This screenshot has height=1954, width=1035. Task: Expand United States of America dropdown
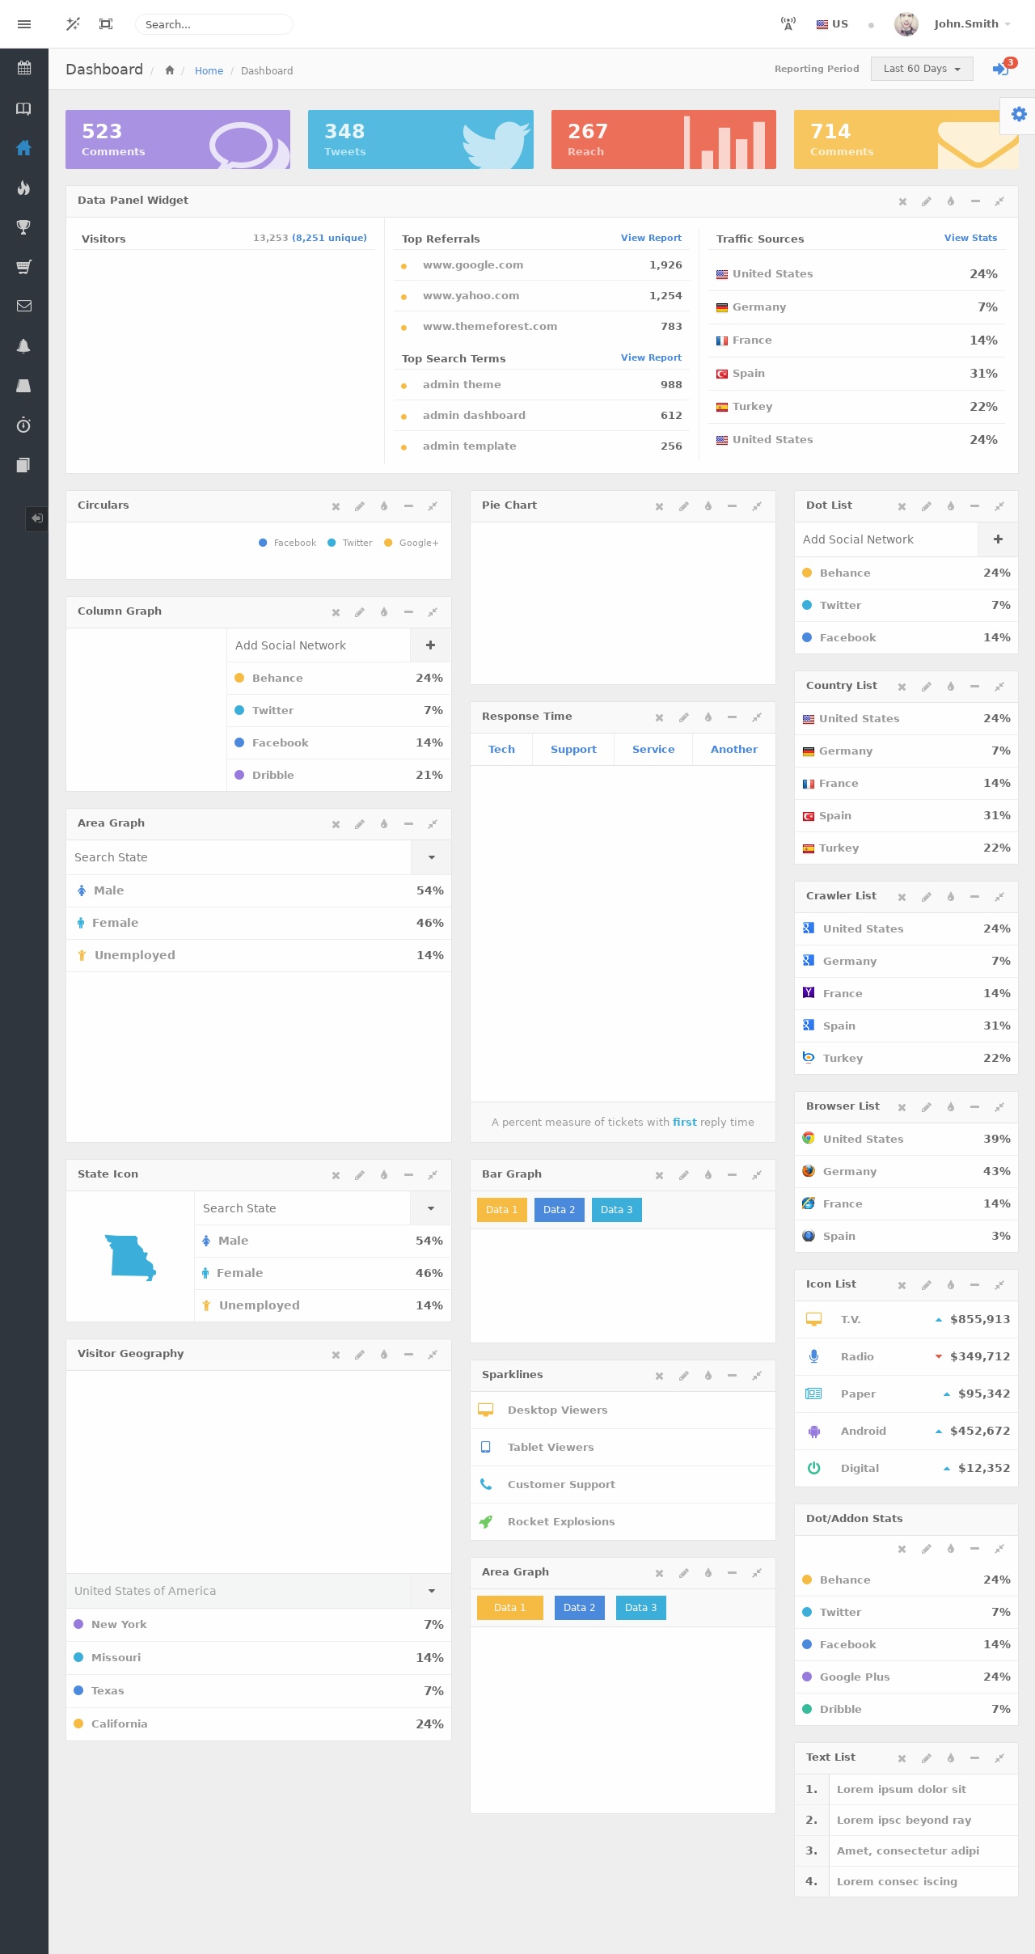tap(431, 1591)
